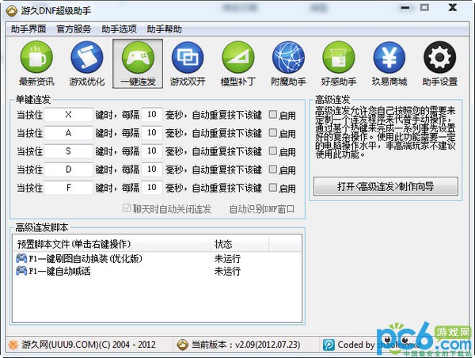Enable rapid fire for the F key row

click(273, 188)
